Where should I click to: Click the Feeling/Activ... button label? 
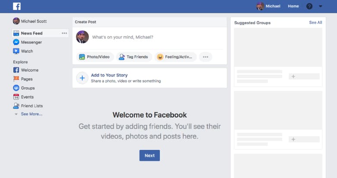(x=178, y=57)
